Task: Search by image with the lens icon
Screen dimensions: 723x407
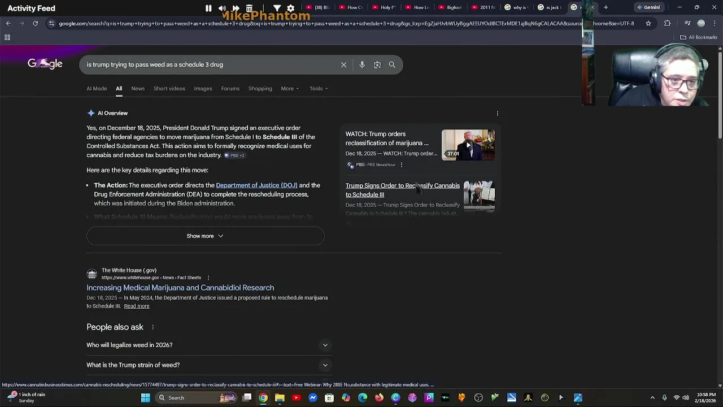Action: [377, 64]
